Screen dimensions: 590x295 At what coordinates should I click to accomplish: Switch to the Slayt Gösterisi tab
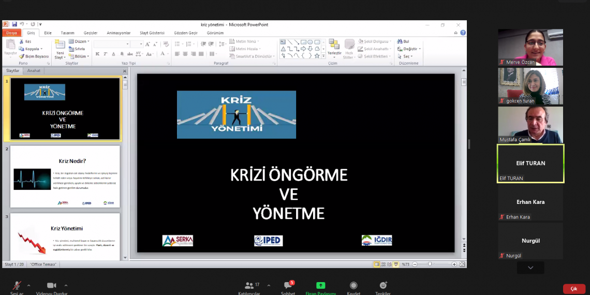[152, 33]
